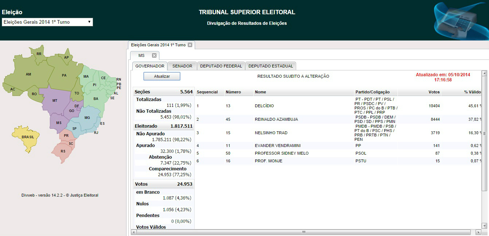
Task: Select the DELCÍDIO candidate row
Action: coord(338,106)
